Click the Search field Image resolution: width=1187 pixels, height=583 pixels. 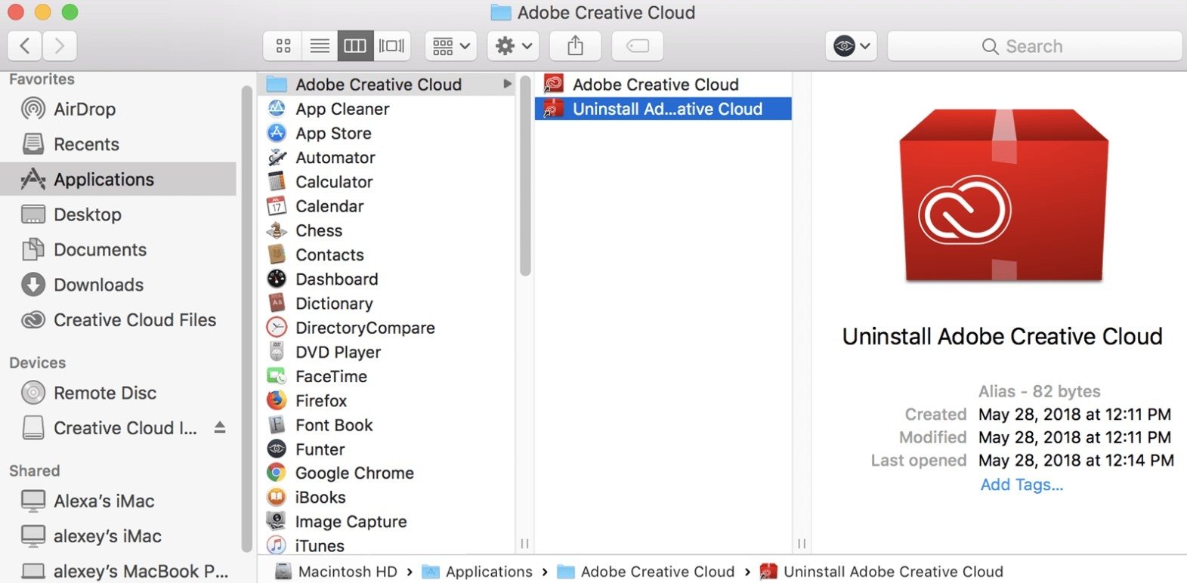1034,46
